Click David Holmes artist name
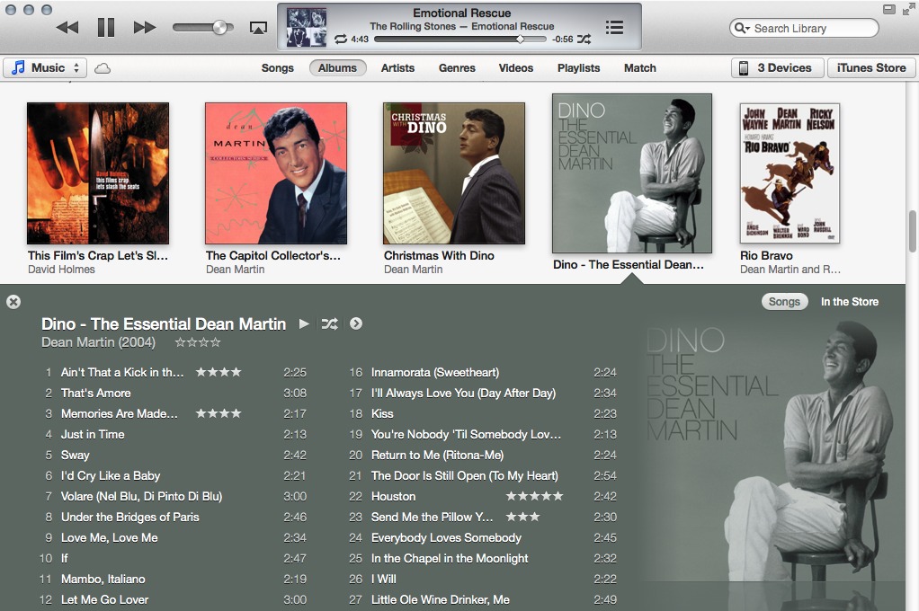 pyautogui.click(x=61, y=270)
